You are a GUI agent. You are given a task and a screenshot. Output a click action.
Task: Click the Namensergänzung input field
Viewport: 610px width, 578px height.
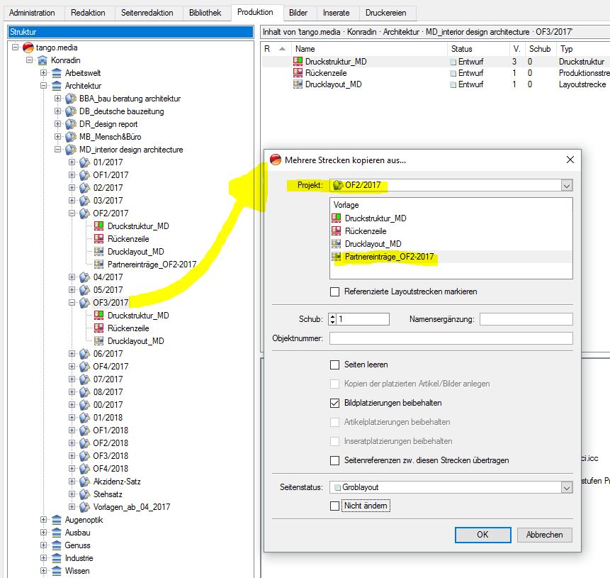click(x=526, y=319)
